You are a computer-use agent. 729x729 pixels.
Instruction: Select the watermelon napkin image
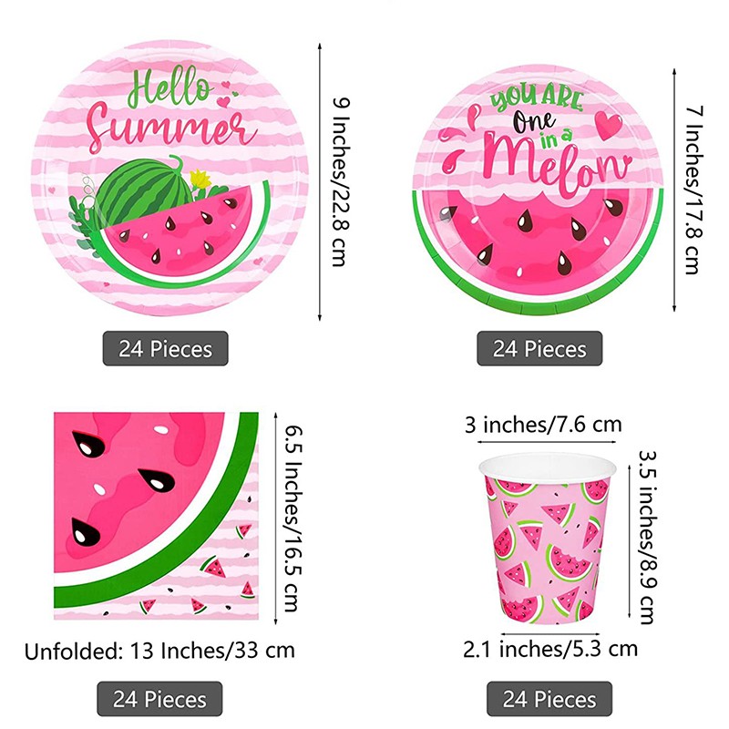[x=156, y=516]
